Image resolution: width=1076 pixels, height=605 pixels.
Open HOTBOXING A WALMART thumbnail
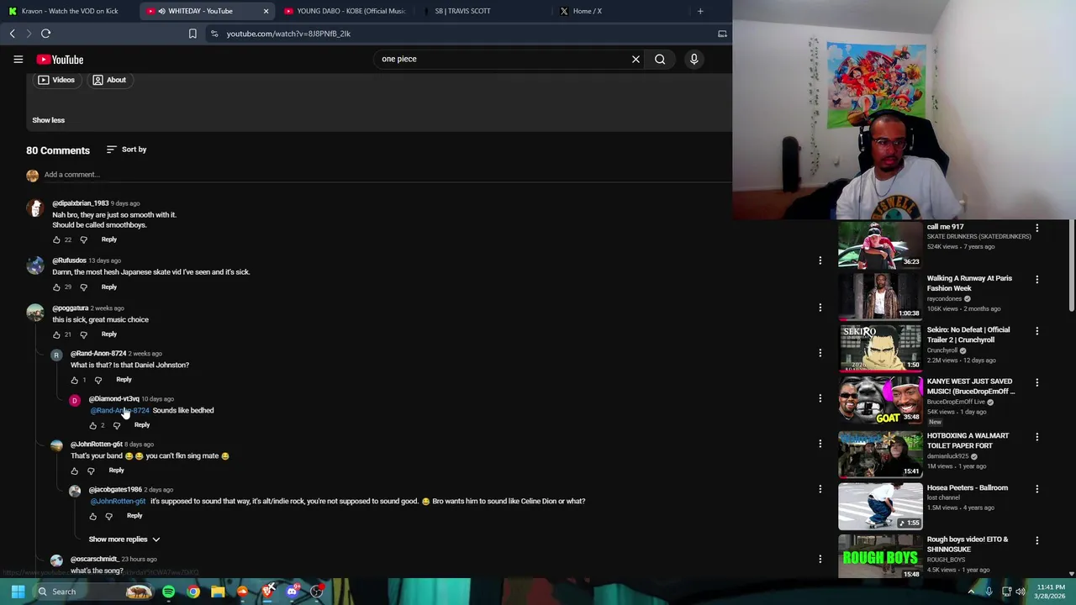point(879,454)
